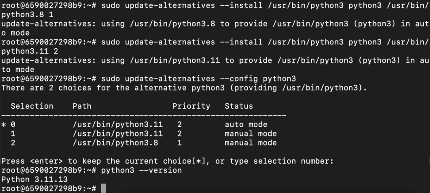Click the "Priority" column header

(191, 106)
